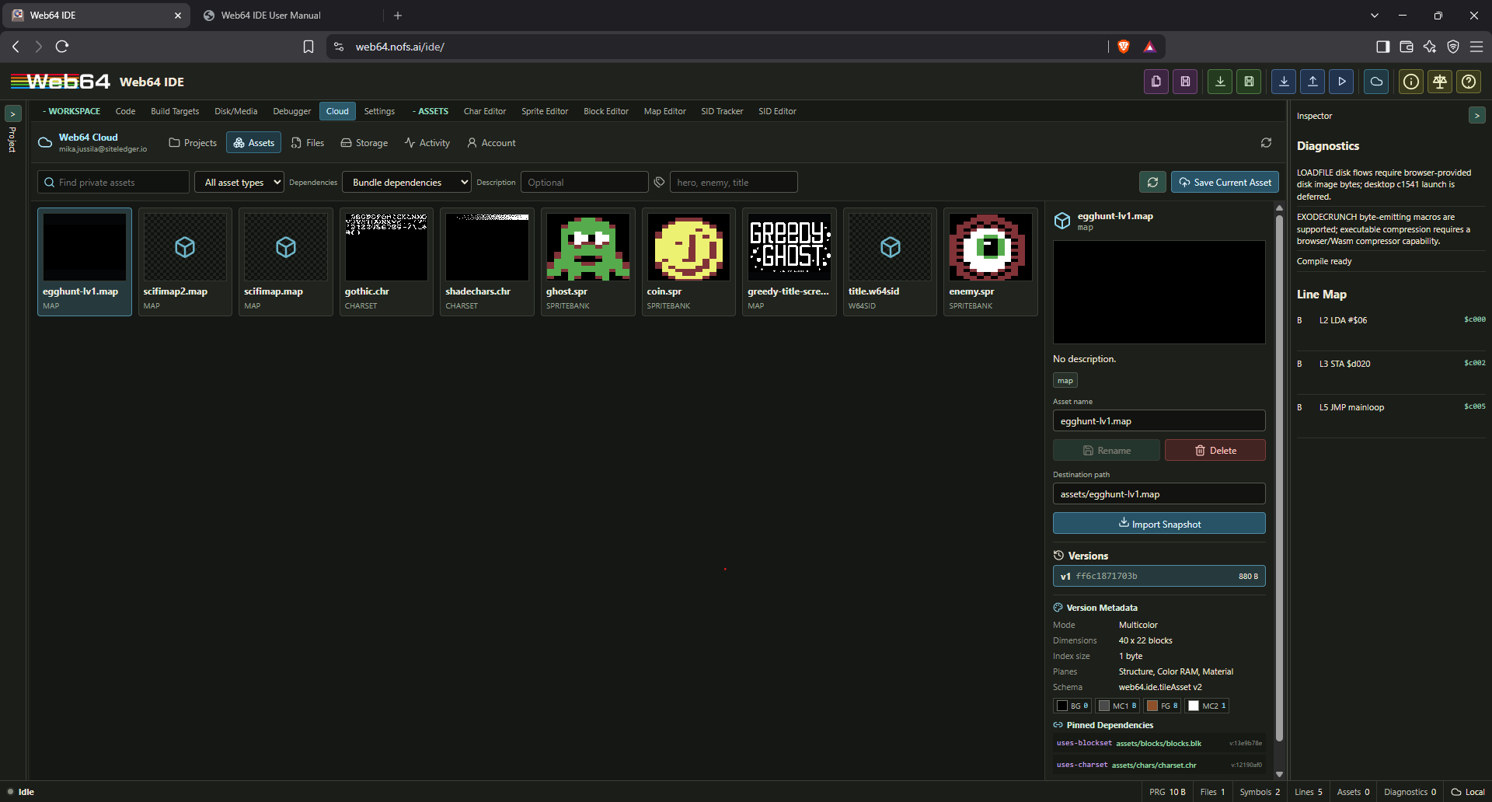Click the BG 0 color swatch
The width and height of the screenshot is (1492, 802).
tap(1072, 706)
